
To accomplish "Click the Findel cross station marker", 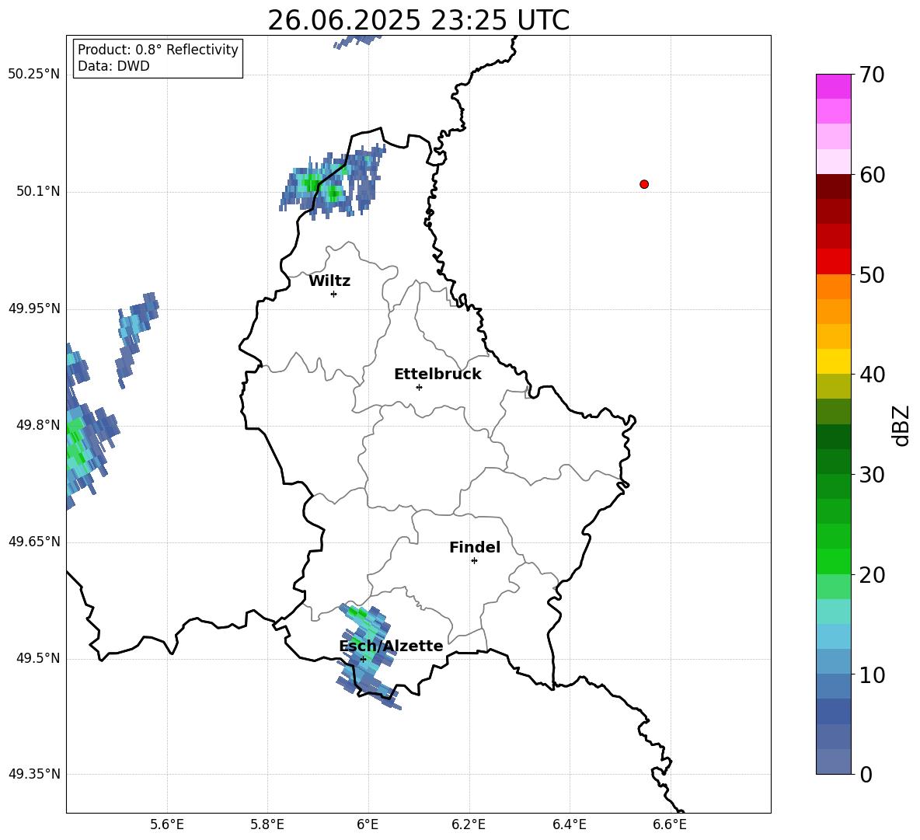I will [x=474, y=561].
